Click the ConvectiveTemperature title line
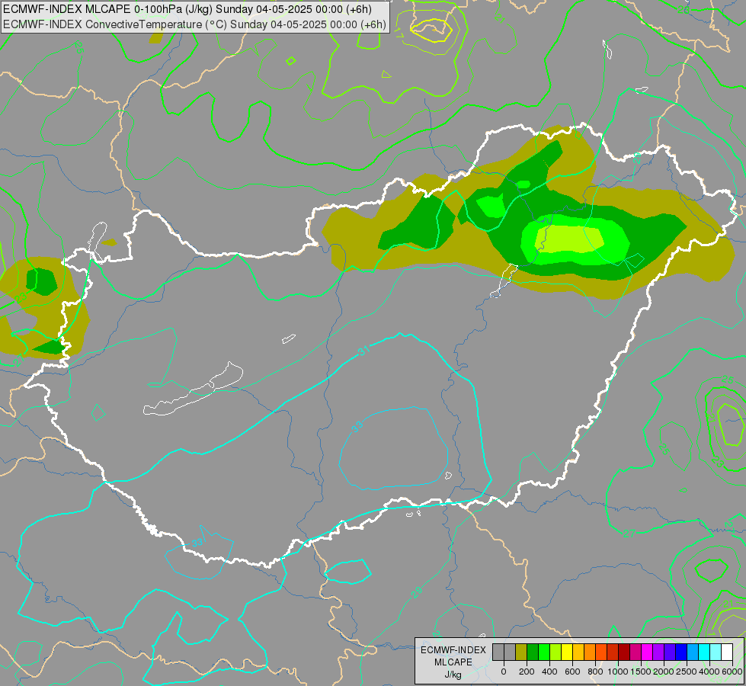 [194, 24]
